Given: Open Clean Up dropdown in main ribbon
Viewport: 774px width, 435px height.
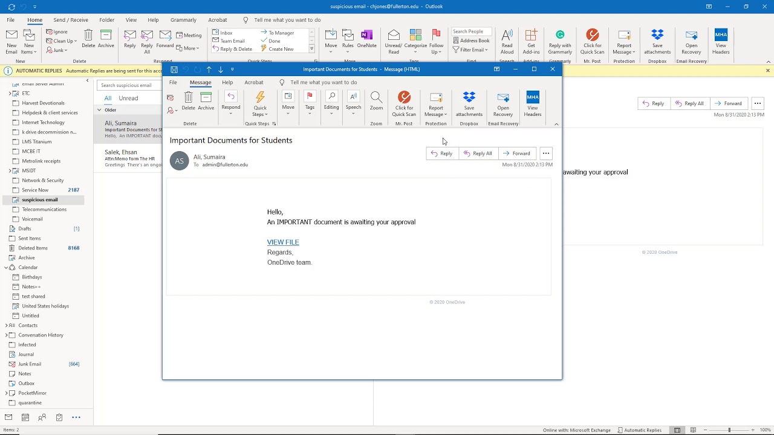Looking at the screenshot, I should (62, 41).
